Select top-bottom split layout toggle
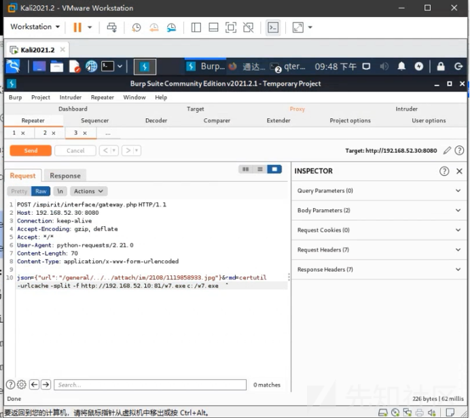Image resolution: width=470 pixels, height=418 pixels. pos(260,169)
